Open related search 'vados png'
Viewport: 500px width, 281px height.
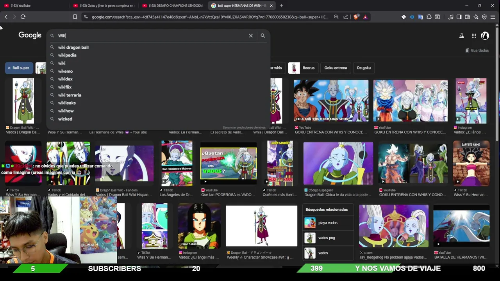(327, 238)
